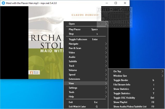
Task: Open File/Stream Info
Action: (136, 85)
